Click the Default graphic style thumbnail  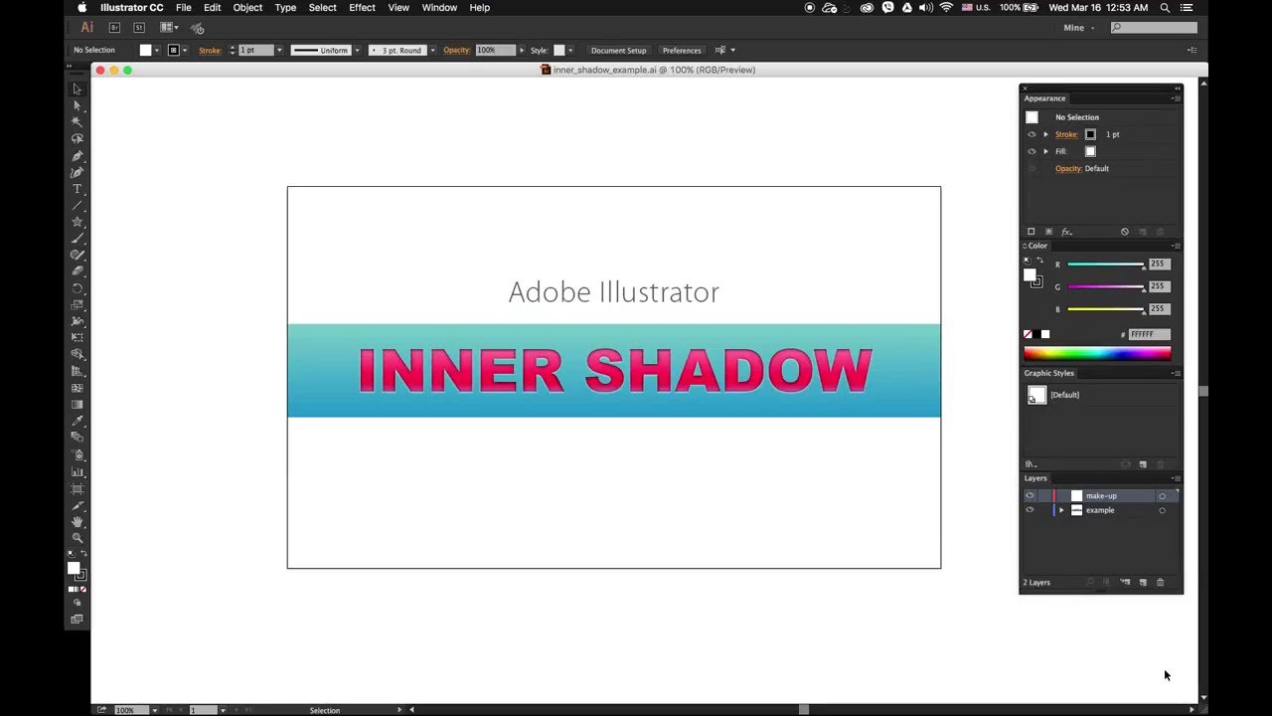[x=1036, y=395]
